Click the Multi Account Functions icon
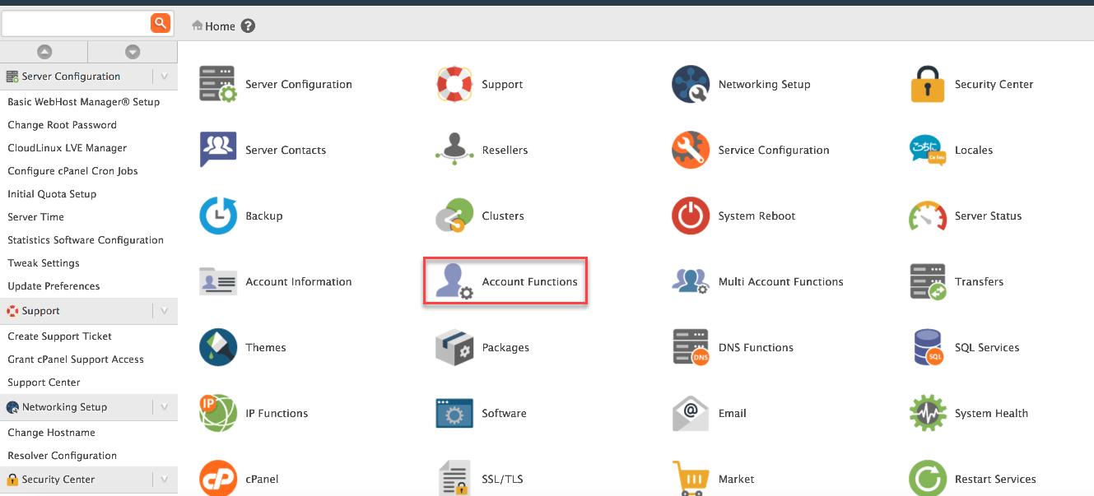 [x=691, y=281]
